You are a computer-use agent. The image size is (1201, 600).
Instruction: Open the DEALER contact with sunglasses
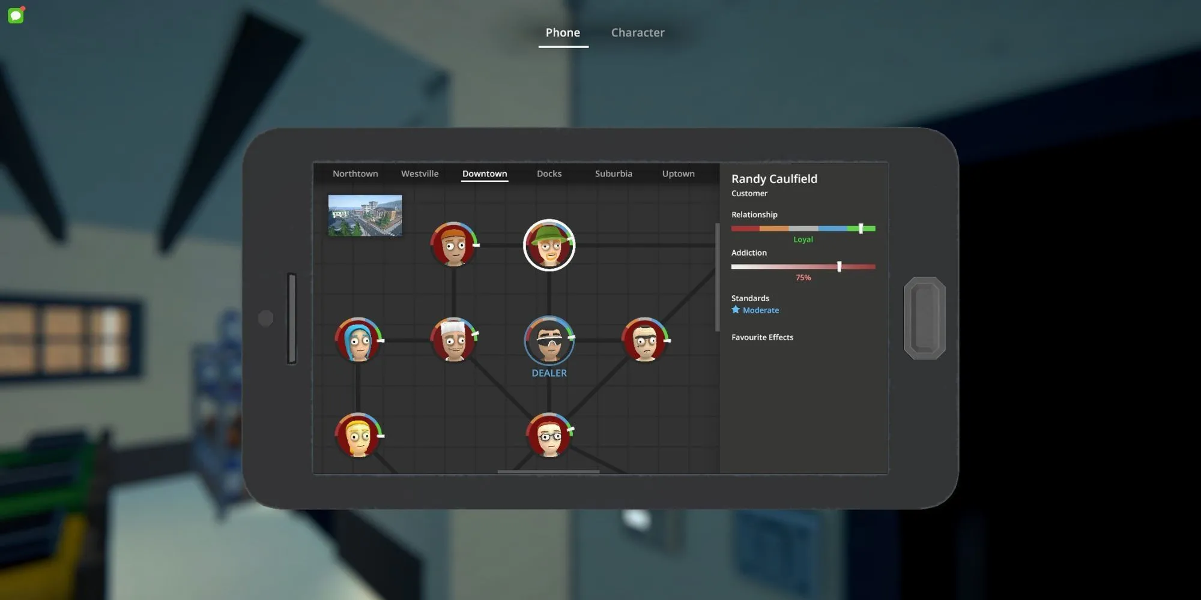tap(549, 340)
